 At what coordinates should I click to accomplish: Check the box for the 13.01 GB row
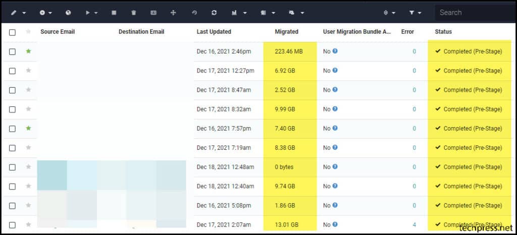tap(12, 225)
